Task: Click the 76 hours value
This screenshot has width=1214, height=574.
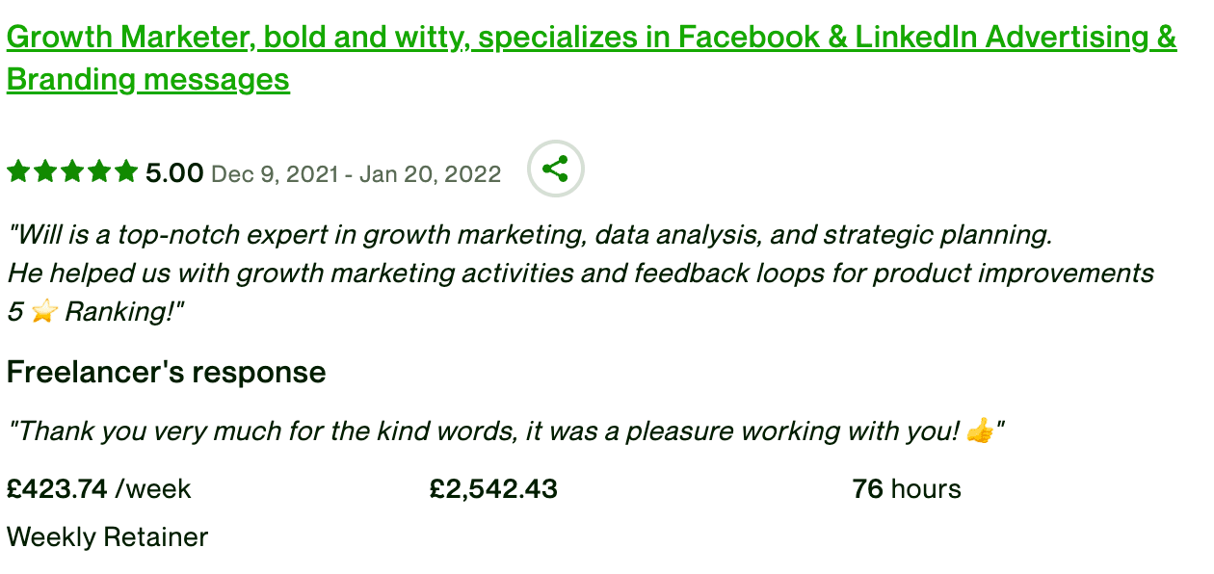Action: pos(907,489)
